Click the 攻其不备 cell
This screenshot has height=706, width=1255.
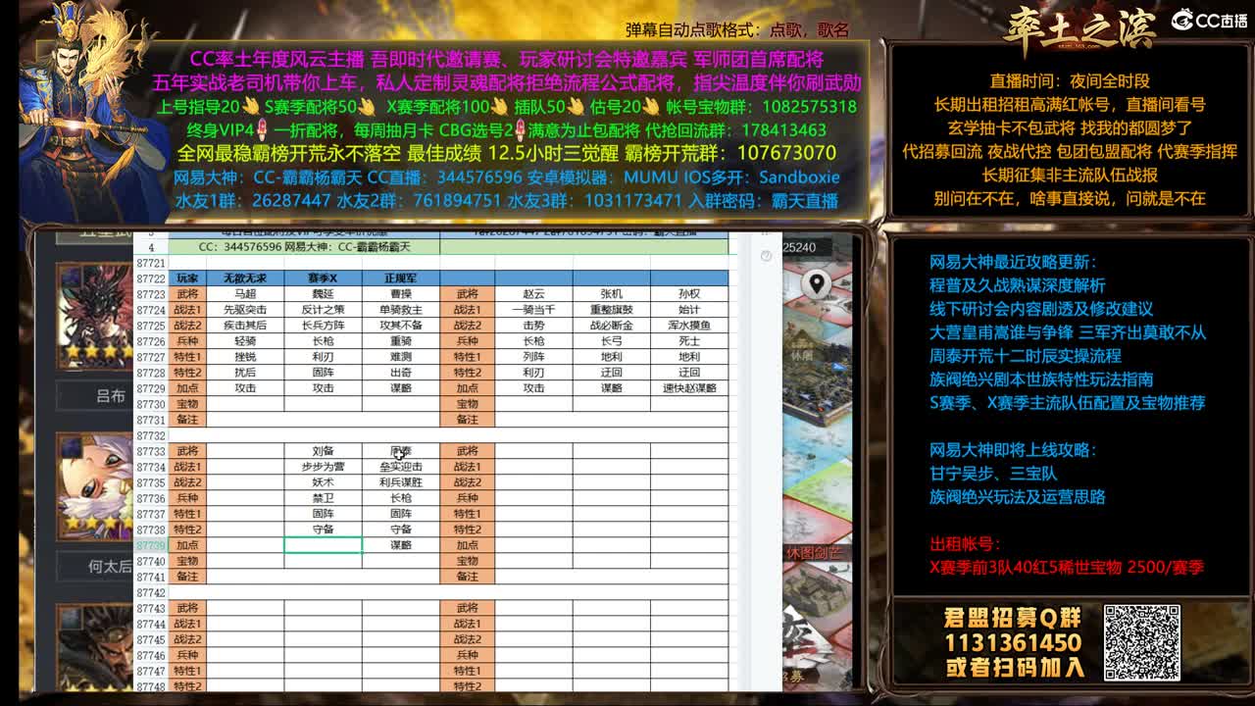401,326
